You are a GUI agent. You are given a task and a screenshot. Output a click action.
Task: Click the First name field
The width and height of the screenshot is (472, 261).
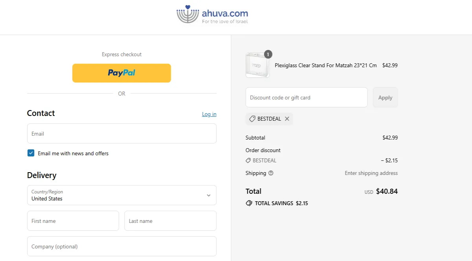[73, 221]
